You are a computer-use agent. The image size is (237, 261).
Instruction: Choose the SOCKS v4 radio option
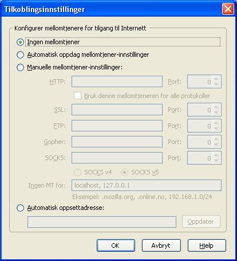[77, 172]
